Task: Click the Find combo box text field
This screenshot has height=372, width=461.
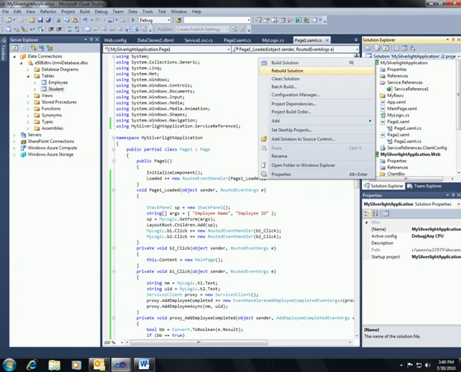Action: click(x=215, y=20)
